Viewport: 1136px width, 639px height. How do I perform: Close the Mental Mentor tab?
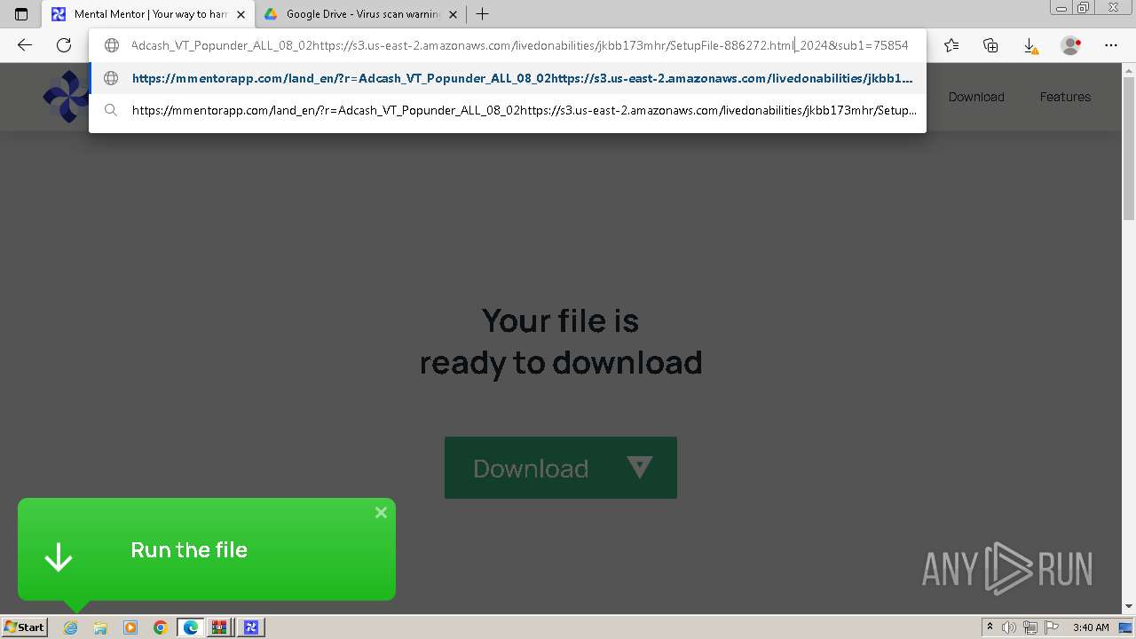[x=241, y=14]
